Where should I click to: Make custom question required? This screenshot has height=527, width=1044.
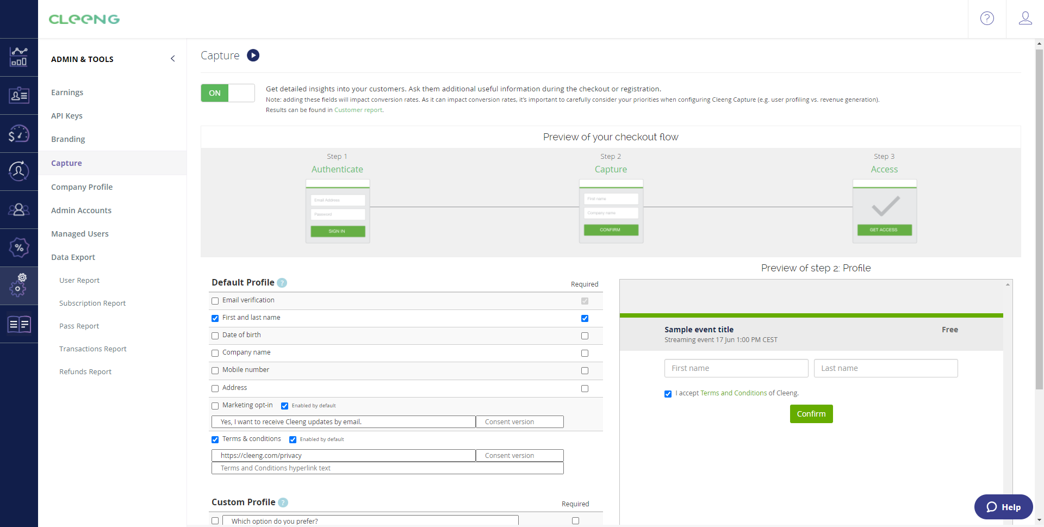click(x=575, y=520)
